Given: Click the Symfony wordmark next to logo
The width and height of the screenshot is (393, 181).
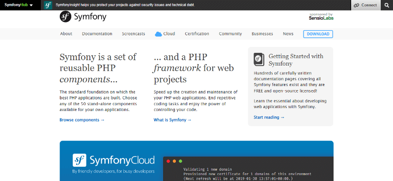Looking at the screenshot, I should click(x=90, y=17).
